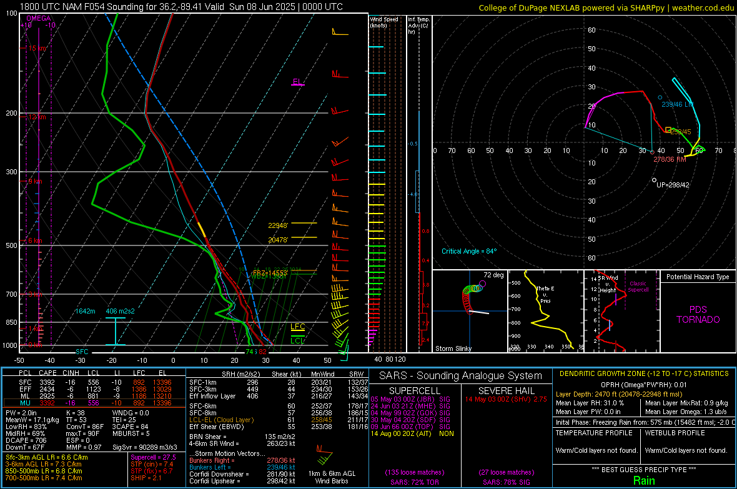Select the 406 m2s2 helicity label
The image size is (737, 489).
[121, 311]
